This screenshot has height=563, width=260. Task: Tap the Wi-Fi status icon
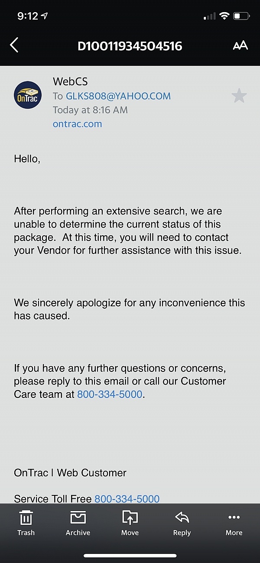pos(224,16)
